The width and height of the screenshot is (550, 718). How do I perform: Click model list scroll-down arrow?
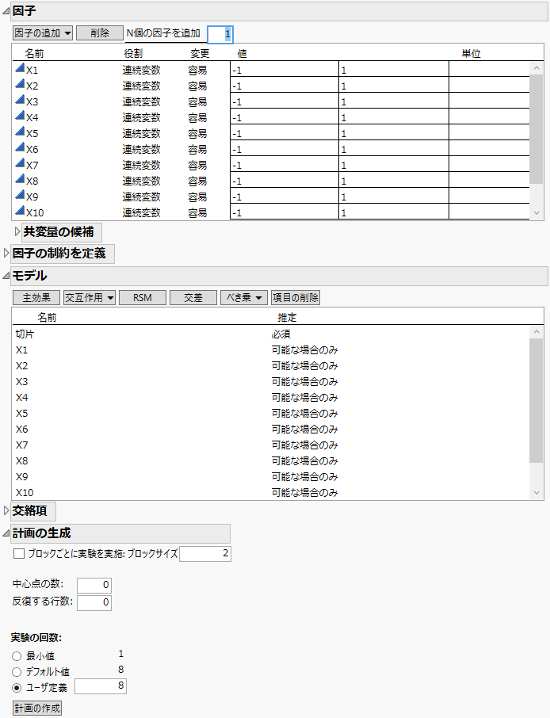[537, 493]
